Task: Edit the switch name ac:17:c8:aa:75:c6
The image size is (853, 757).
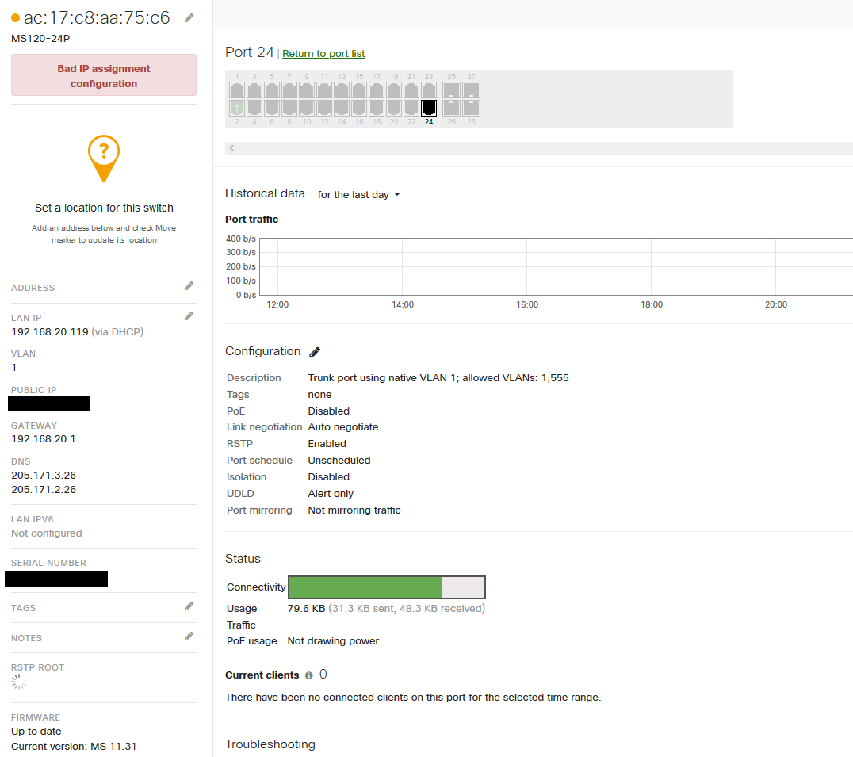Action: (188, 17)
